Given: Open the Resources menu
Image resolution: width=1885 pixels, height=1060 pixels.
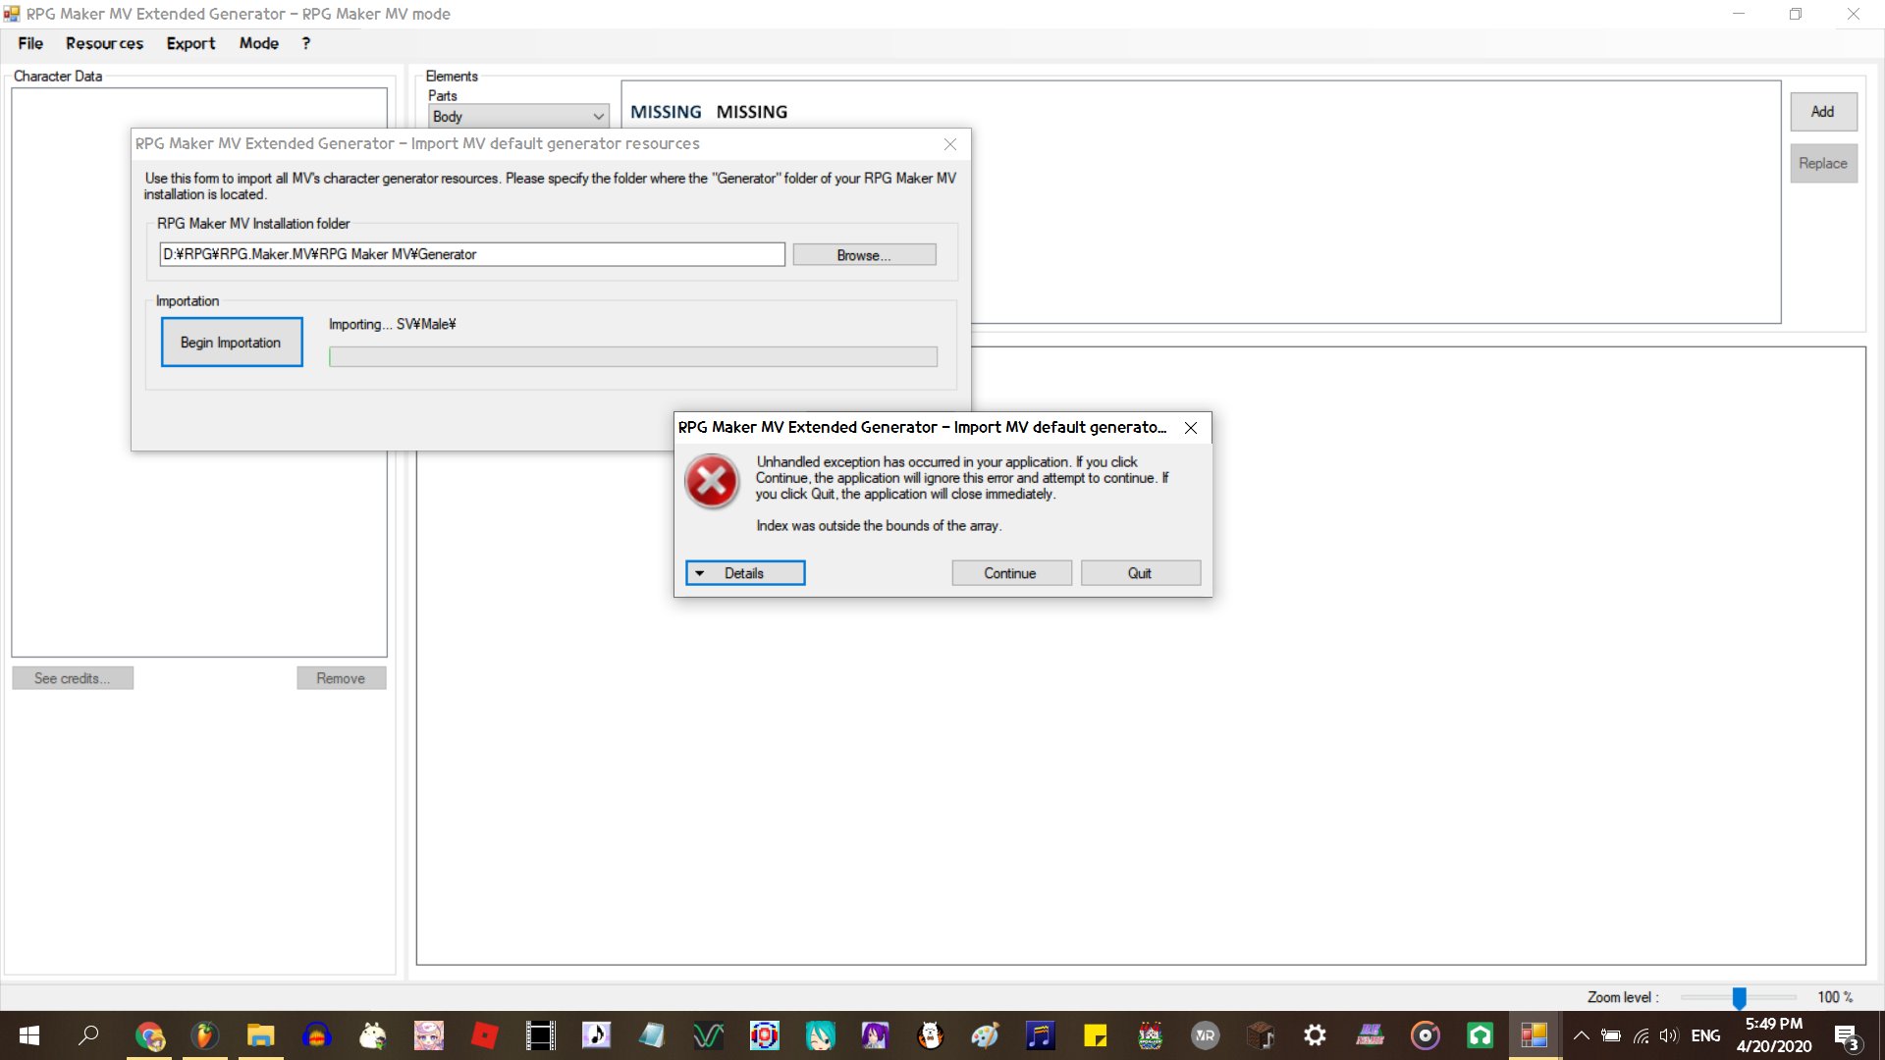Looking at the screenshot, I should (x=104, y=43).
